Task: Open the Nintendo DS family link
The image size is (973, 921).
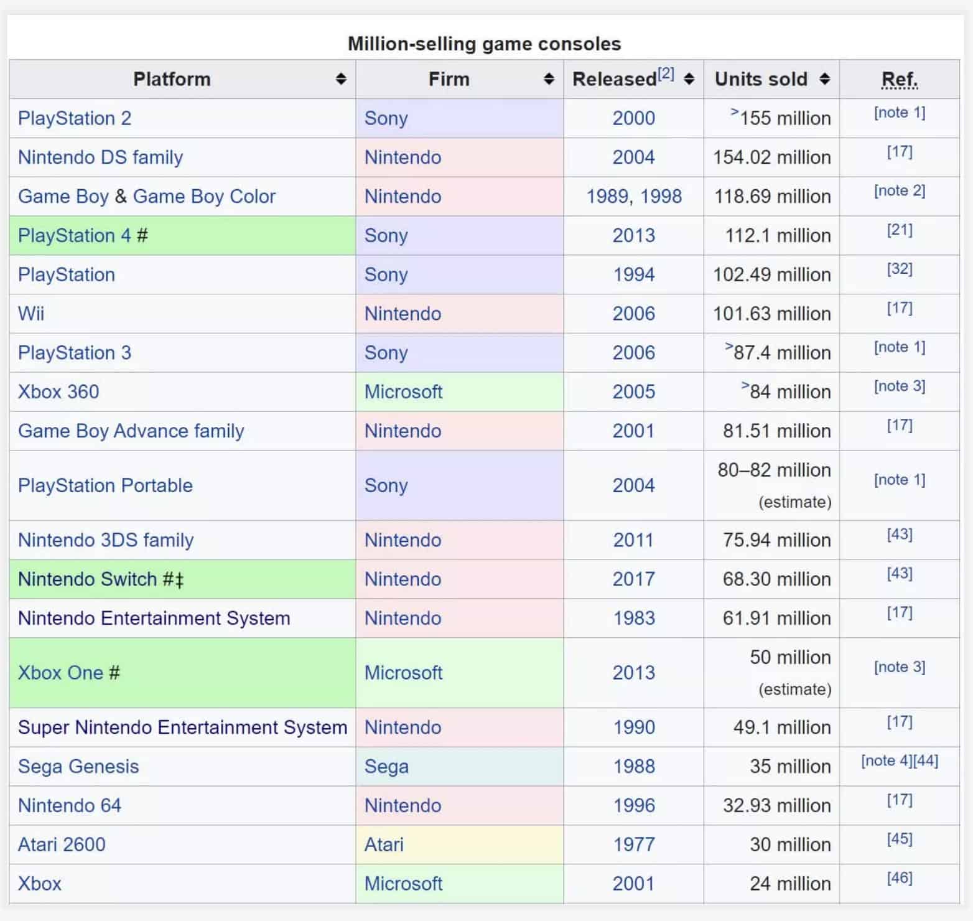Action: 101,157
